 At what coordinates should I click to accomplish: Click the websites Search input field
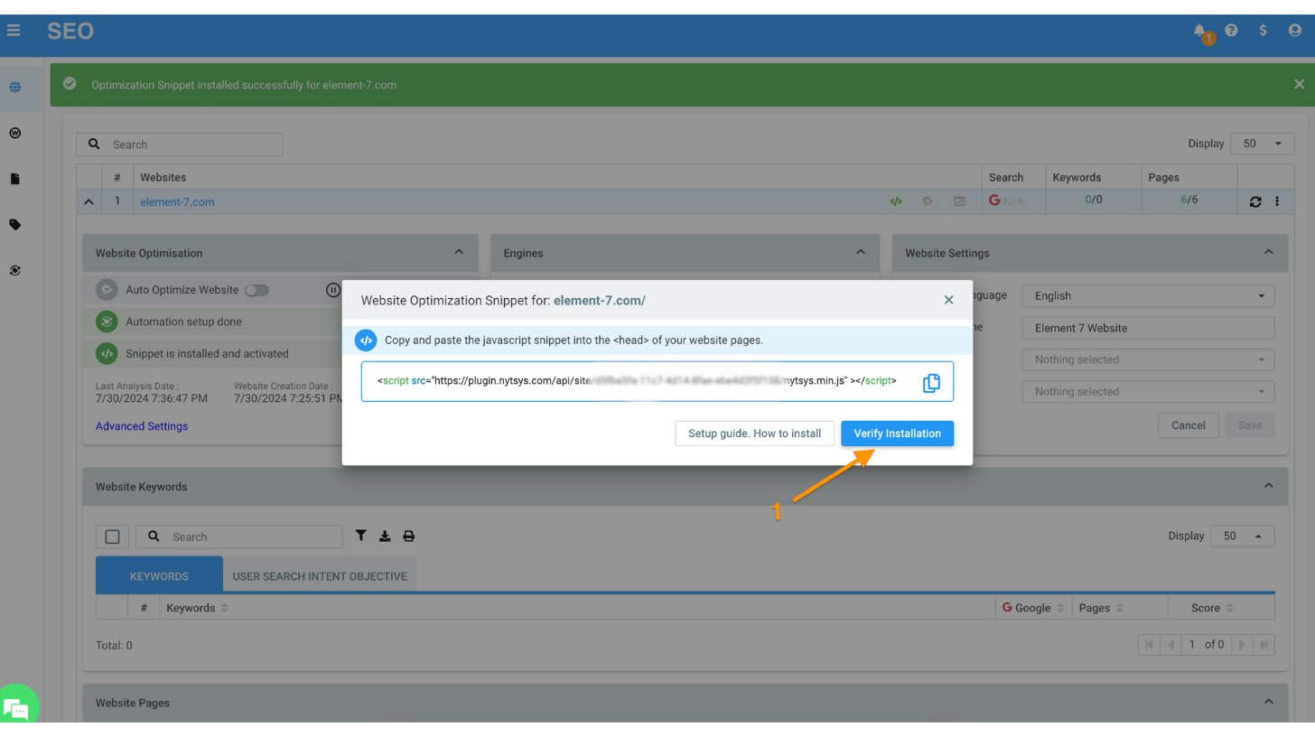click(194, 145)
